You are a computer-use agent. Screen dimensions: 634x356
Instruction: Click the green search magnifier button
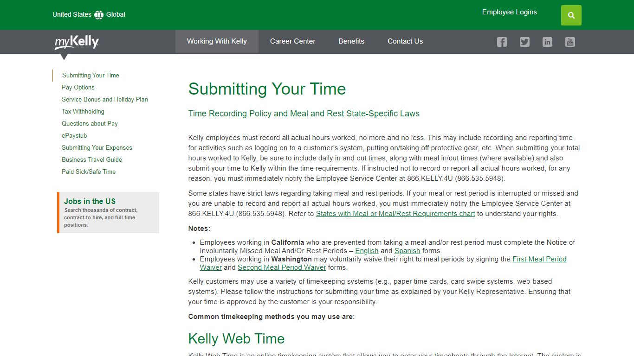[x=571, y=15]
